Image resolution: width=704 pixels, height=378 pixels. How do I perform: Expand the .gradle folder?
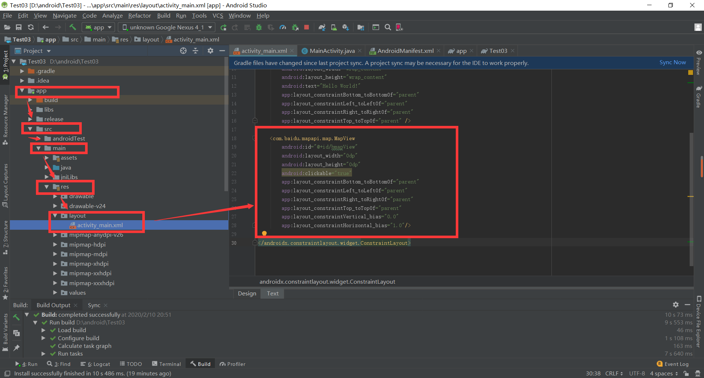(22, 71)
